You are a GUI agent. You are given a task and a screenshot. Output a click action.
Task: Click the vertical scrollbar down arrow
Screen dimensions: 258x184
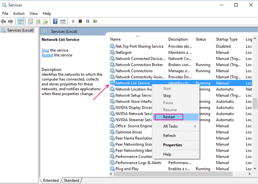pos(255,169)
